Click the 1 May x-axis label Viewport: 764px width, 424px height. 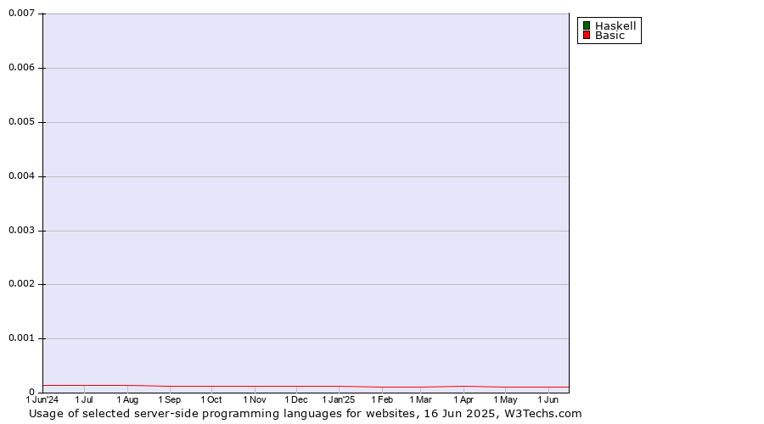coord(505,399)
